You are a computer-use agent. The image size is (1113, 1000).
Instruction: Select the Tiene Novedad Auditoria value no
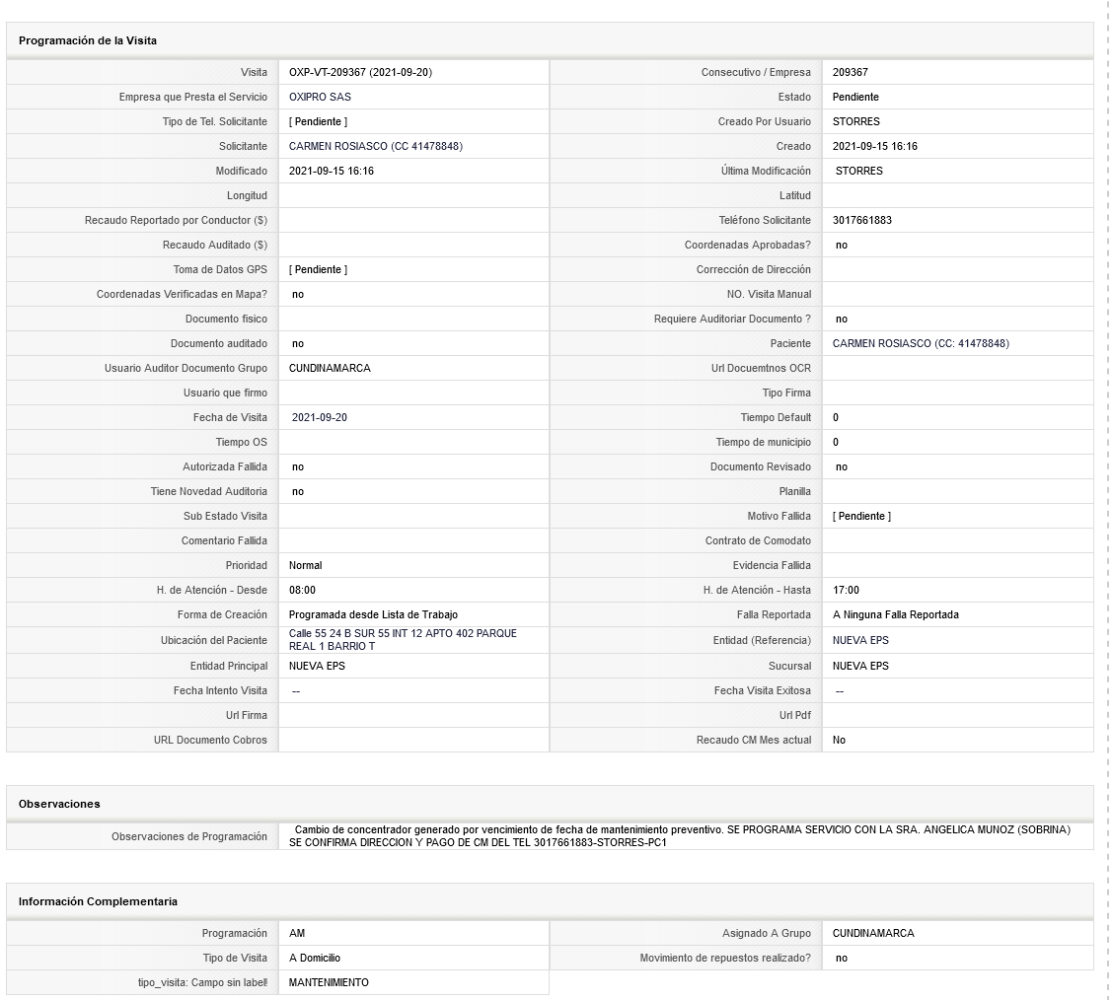coord(297,491)
